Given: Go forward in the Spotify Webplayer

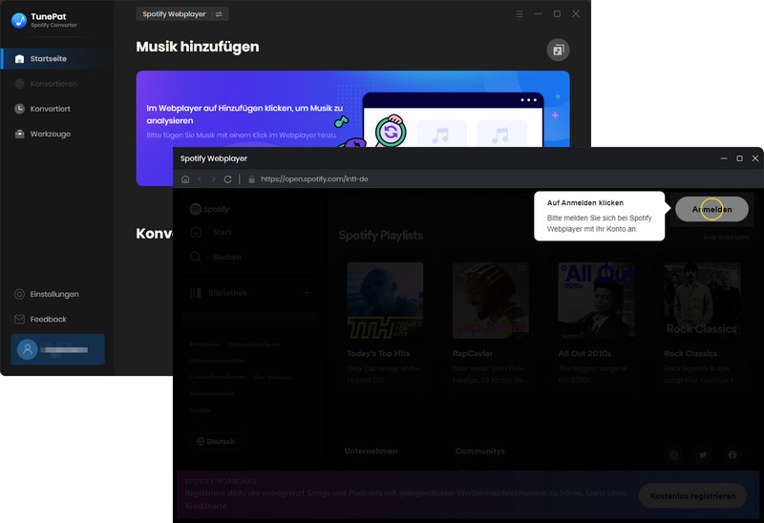Looking at the screenshot, I should (213, 179).
